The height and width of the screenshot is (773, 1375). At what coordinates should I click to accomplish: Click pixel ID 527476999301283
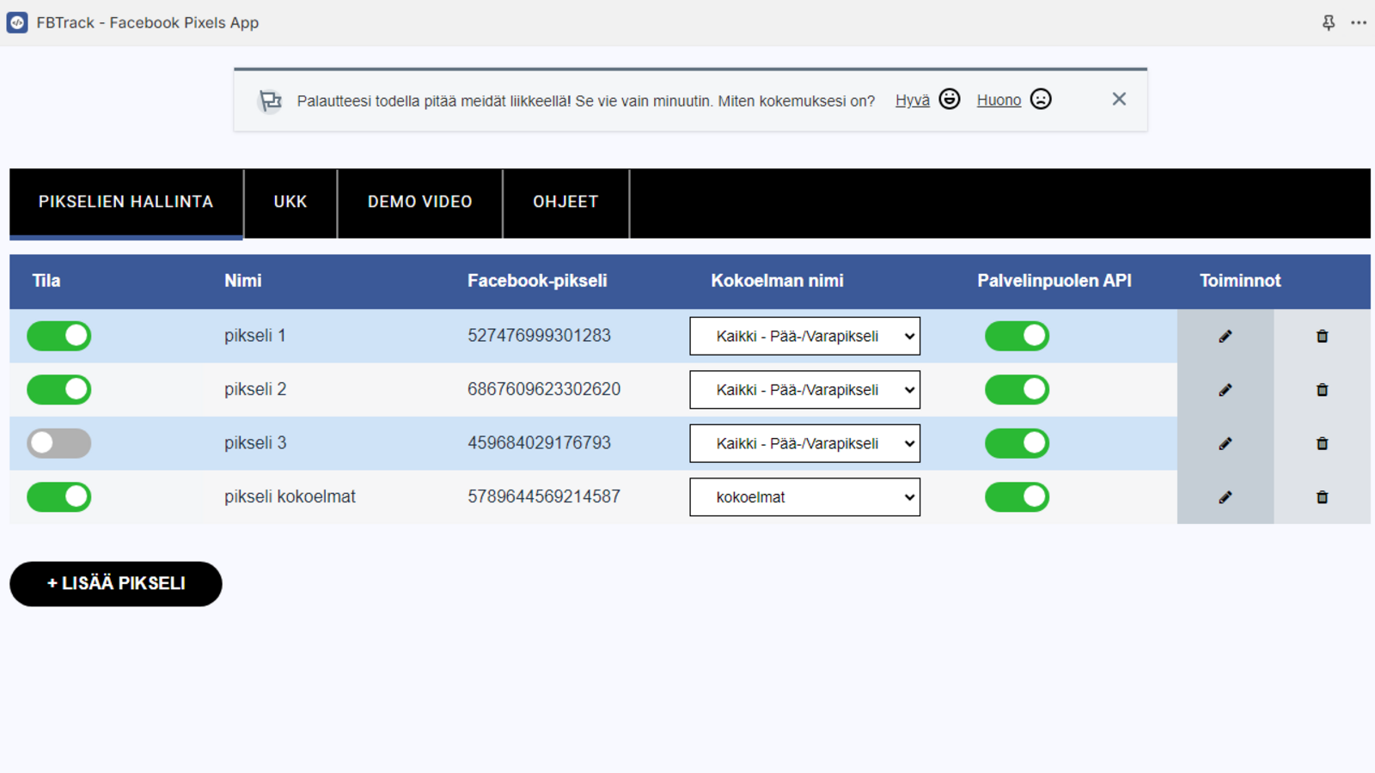coord(539,336)
